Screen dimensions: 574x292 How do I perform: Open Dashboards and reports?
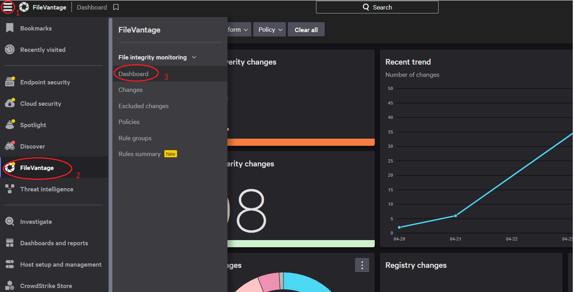(x=54, y=243)
